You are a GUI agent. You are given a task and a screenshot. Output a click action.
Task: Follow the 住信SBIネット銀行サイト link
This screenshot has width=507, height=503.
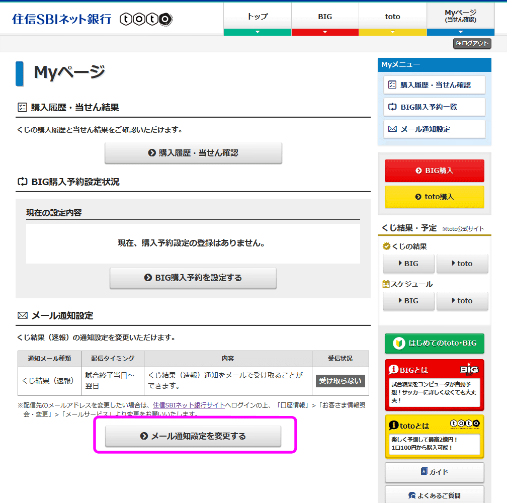189,405
